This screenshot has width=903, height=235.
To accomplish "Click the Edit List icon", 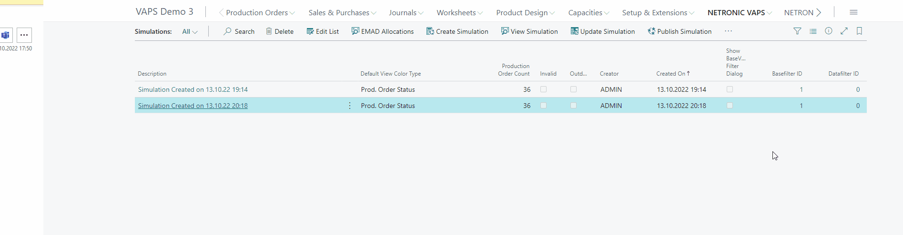I will (x=310, y=31).
